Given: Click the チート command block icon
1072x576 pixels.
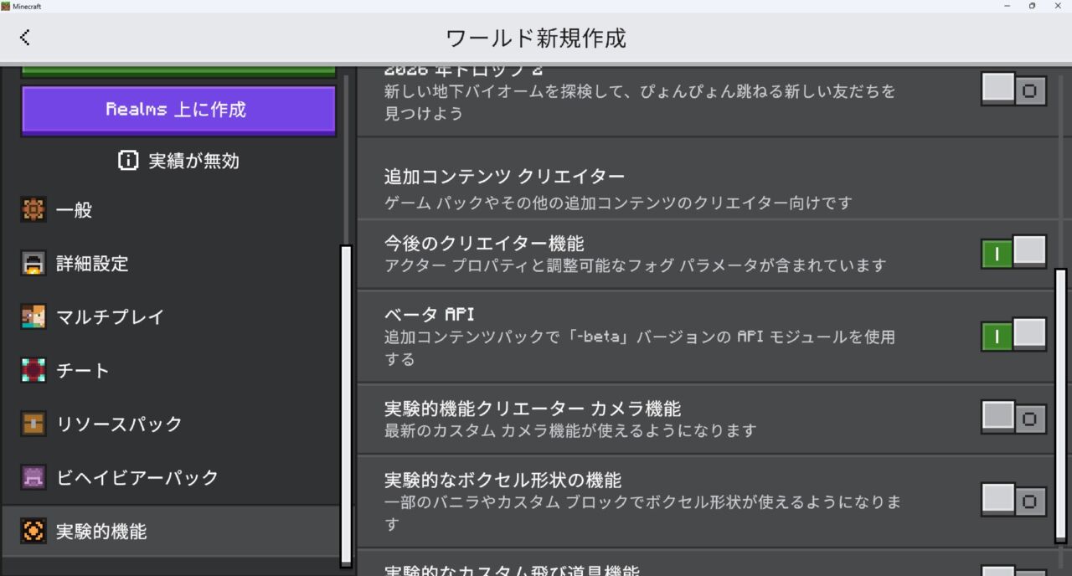Looking at the screenshot, I should click(x=33, y=370).
